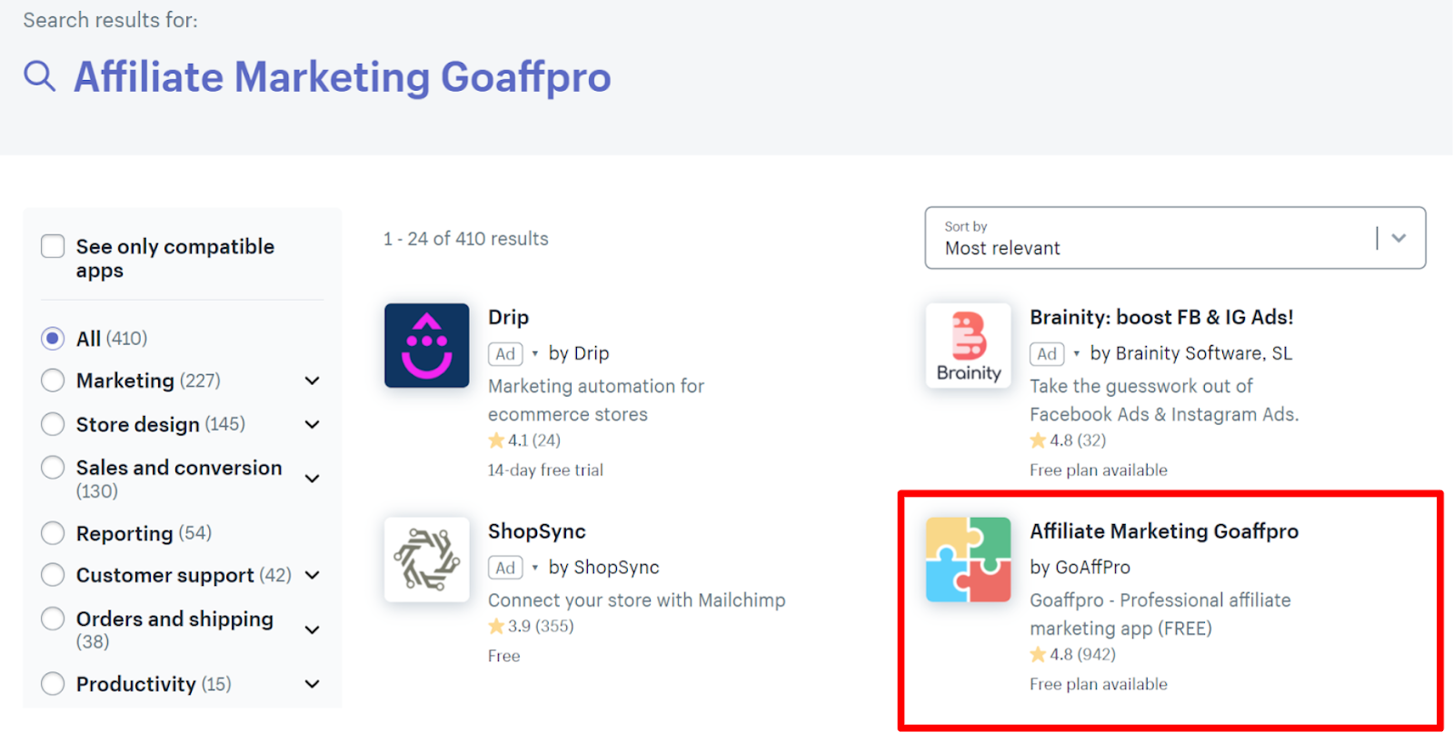The image size is (1454, 742).
Task: Enable See only compatible apps checkbox
Action: tap(53, 246)
